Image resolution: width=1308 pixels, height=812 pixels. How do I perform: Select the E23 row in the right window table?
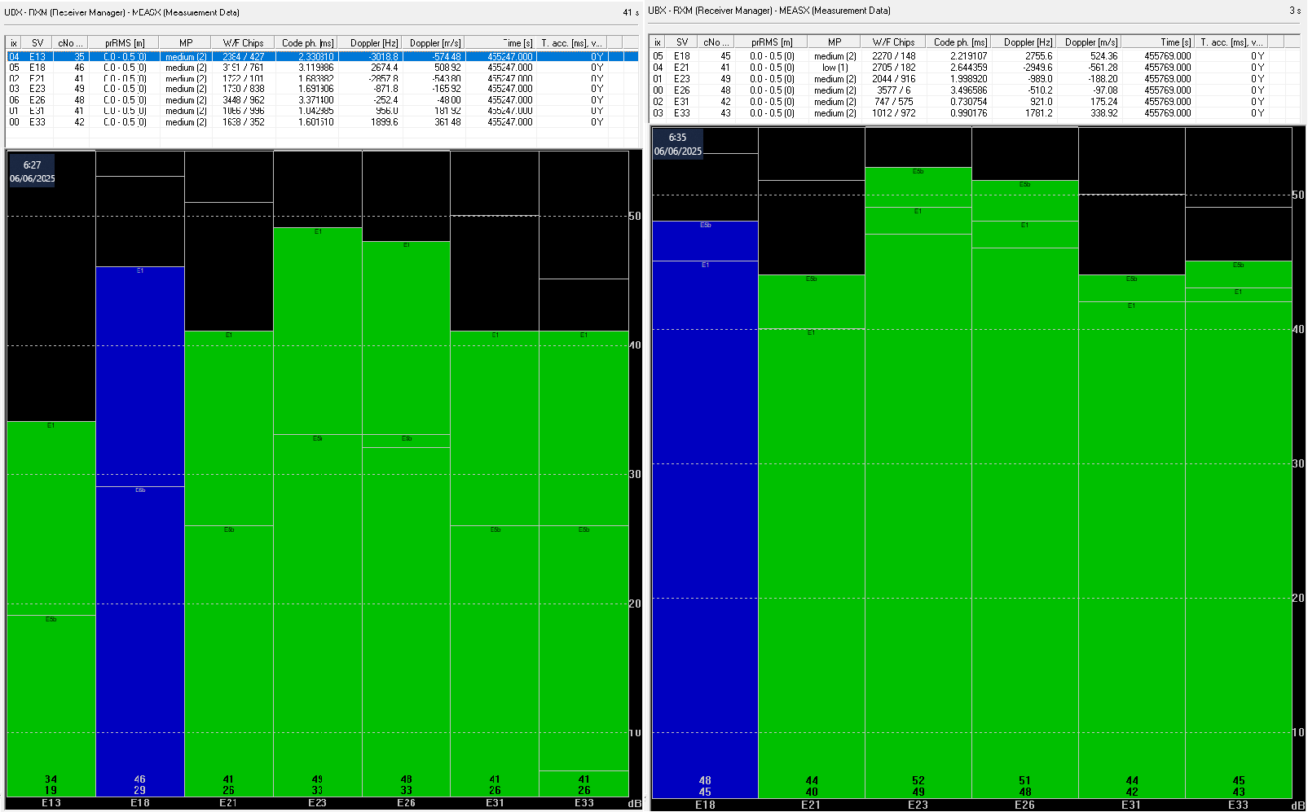[x=974, y=79]
